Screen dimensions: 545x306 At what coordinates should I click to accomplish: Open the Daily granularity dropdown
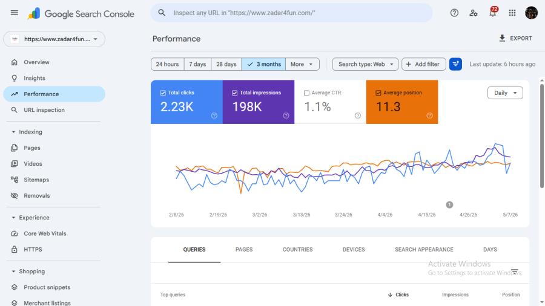(x=505, y=93)
